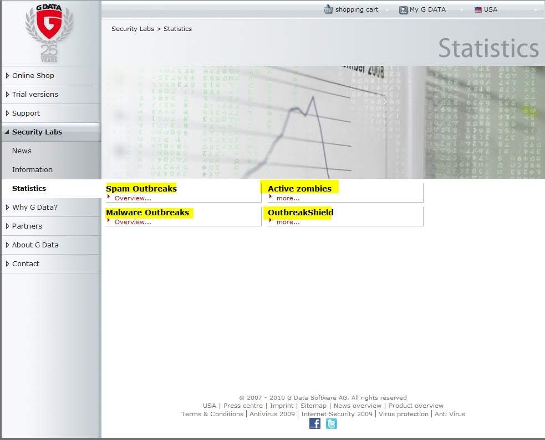The image size is (545, 440).
Task: Open the Malware Outbreaks Overview link
Action: pyautogui.click(x=133, y=222)
